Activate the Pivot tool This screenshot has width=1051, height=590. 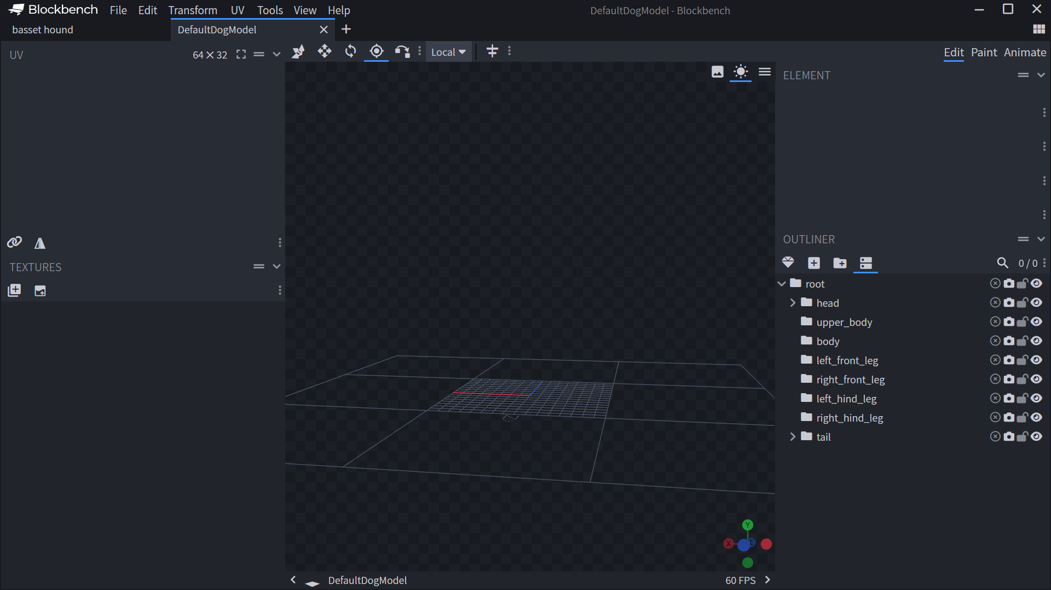376,51
